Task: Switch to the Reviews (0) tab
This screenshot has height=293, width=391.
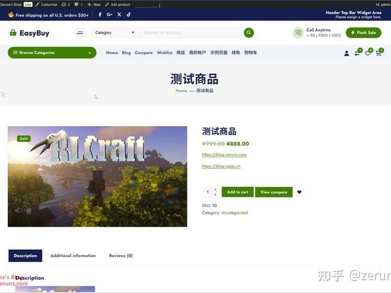Action: click(121, 255)
